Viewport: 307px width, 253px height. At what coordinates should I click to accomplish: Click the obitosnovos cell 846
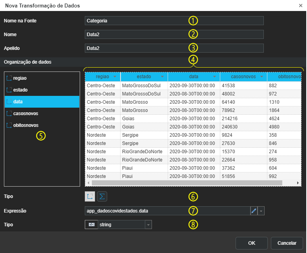click(x=284, y=143)
